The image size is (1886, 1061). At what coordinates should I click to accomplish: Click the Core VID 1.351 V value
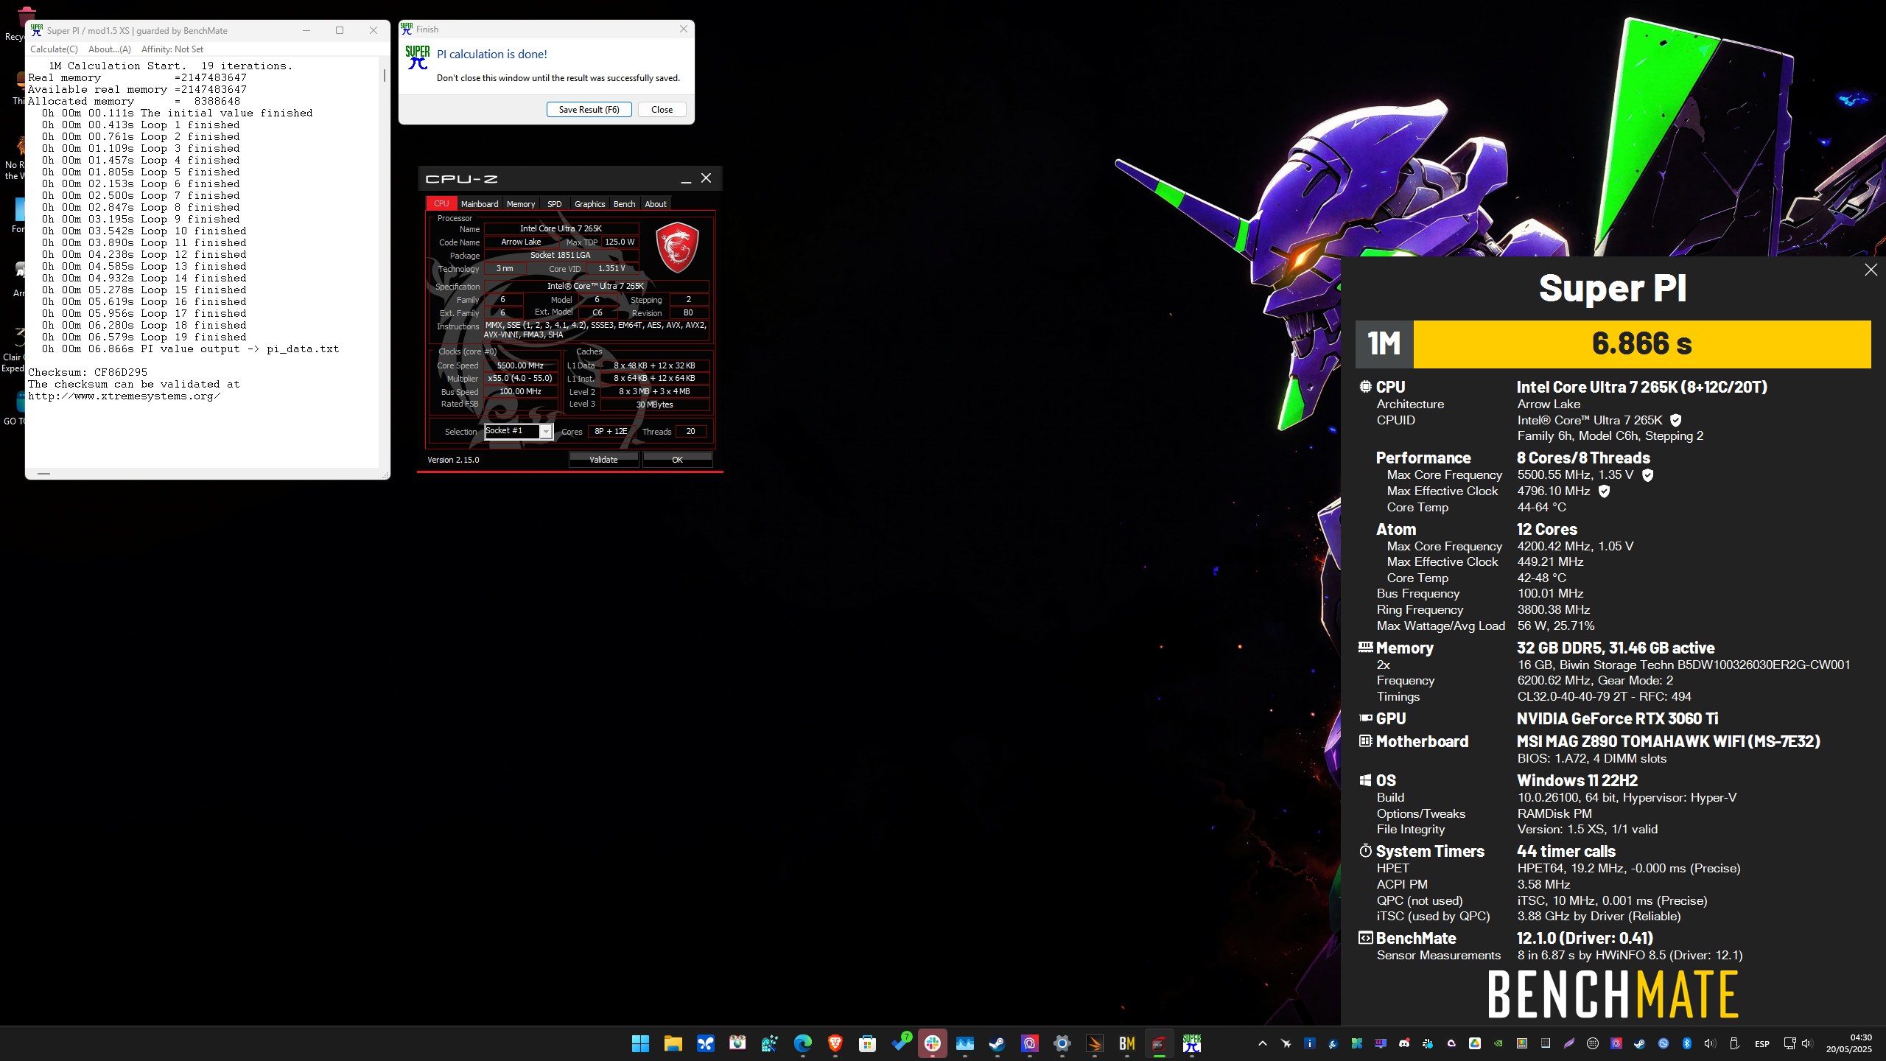(x=611, y=269)
